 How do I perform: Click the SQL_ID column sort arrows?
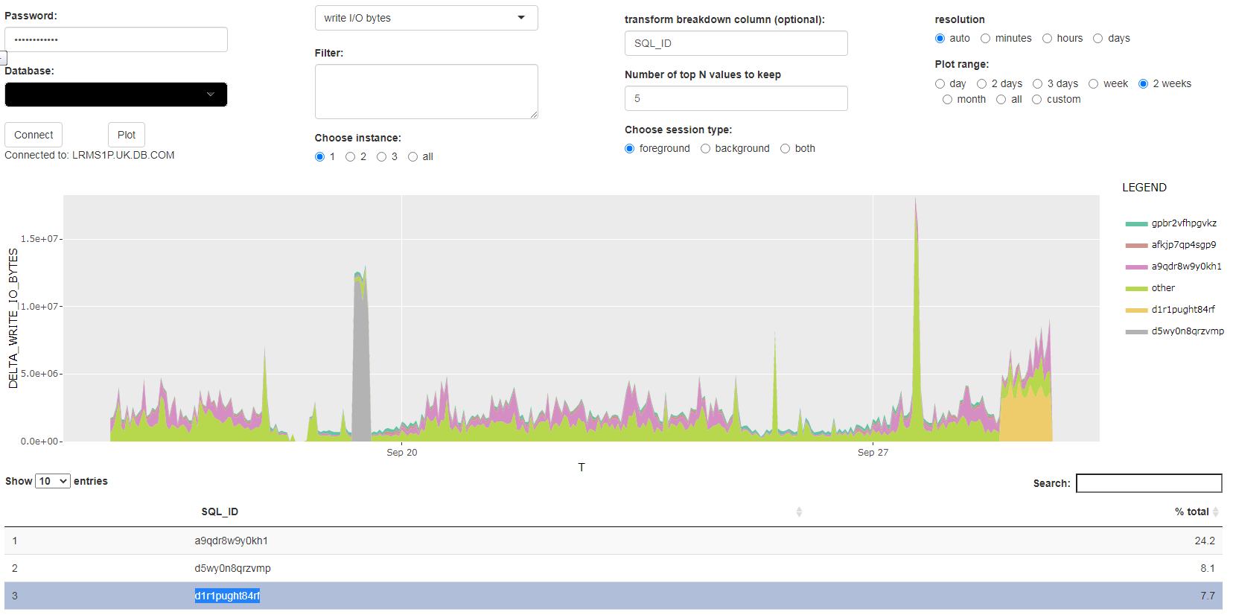[799, 512]
